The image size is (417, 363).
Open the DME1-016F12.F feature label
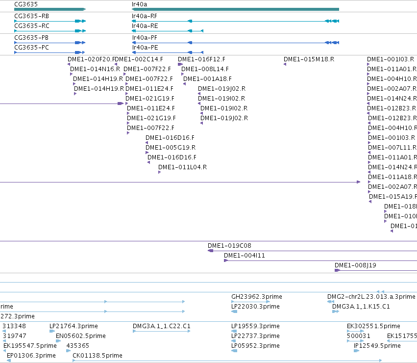click(x=201, y=59)
